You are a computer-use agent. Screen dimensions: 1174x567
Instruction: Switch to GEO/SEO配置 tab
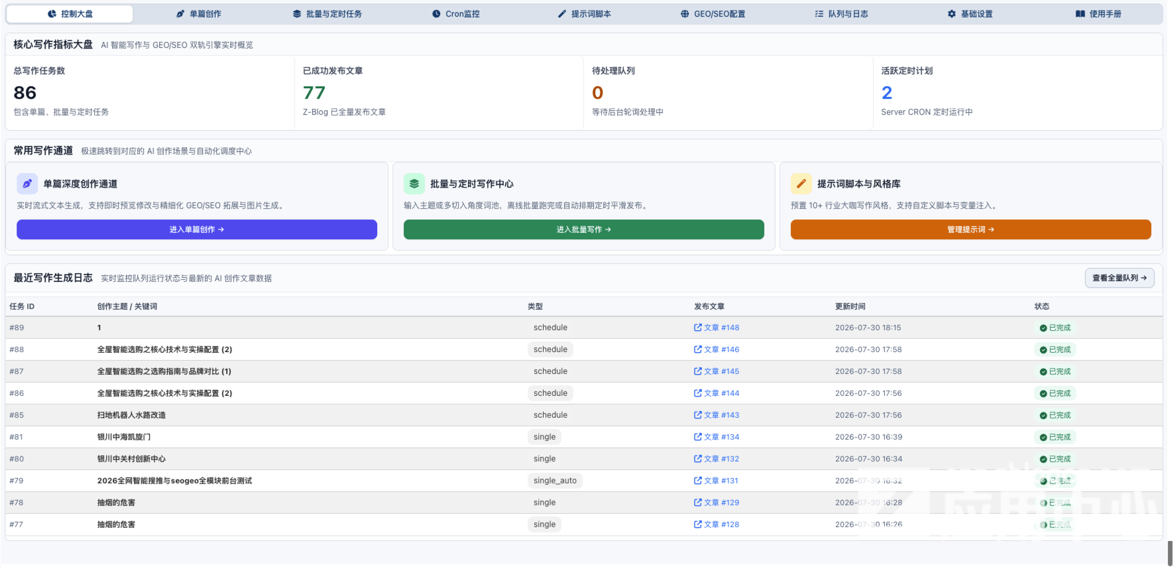713,14
